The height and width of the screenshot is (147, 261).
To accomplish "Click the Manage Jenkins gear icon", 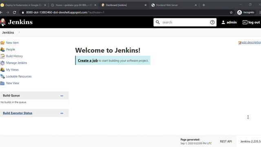I will click(2, 63).
